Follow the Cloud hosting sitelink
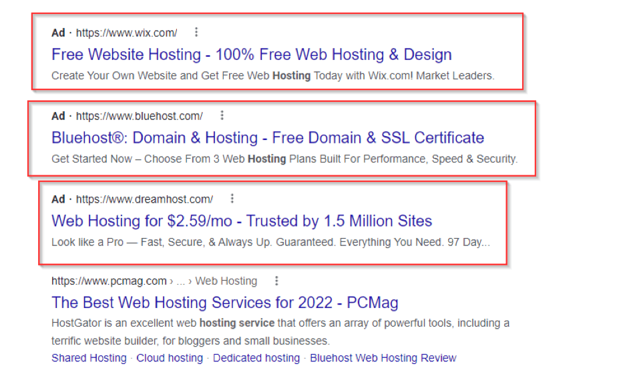This screenshot has height=392, width=625. [170, 358]
